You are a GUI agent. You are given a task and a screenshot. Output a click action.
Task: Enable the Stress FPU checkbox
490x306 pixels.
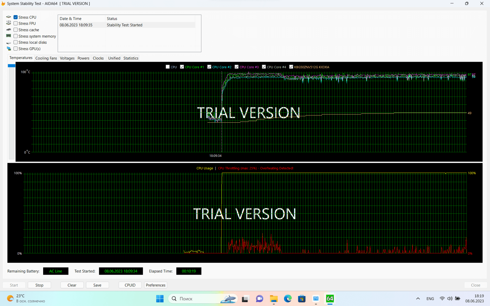tap(16, 23)
